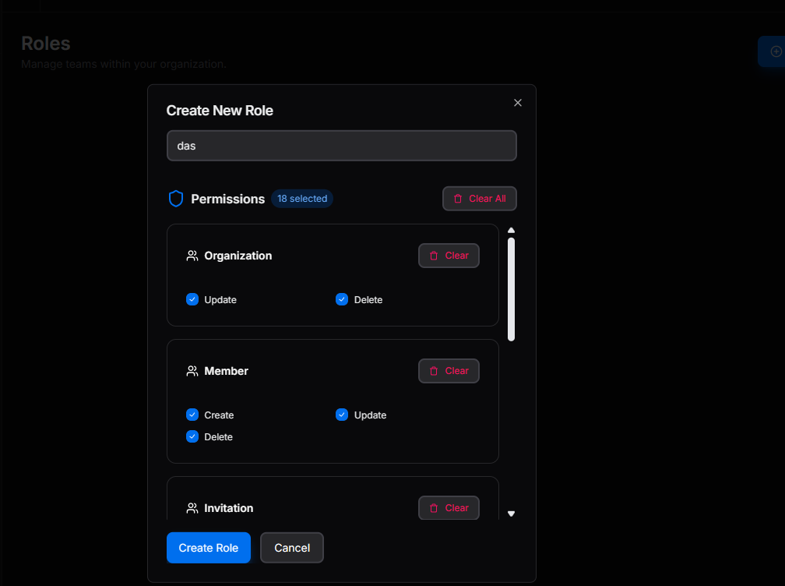Click the shield icon beside Permissions

176,198
